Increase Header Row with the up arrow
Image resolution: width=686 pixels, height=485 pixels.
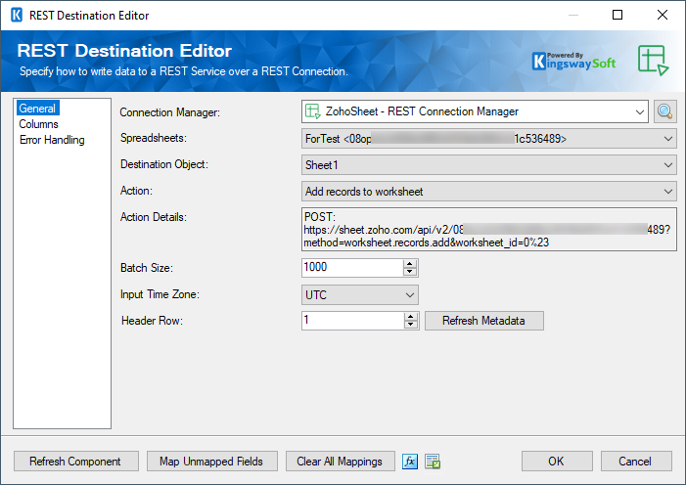point(410,317)
